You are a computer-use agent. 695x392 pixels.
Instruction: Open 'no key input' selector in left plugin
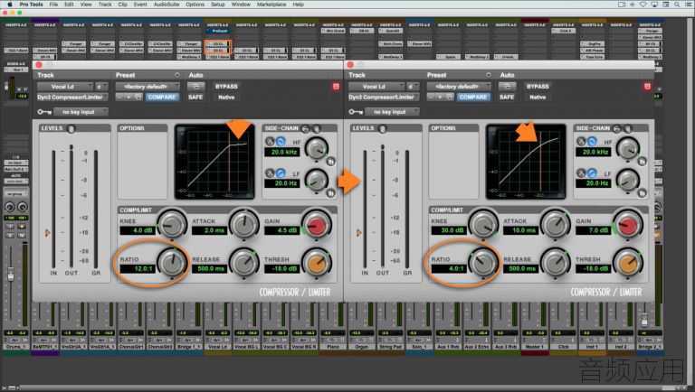(81, 112)
